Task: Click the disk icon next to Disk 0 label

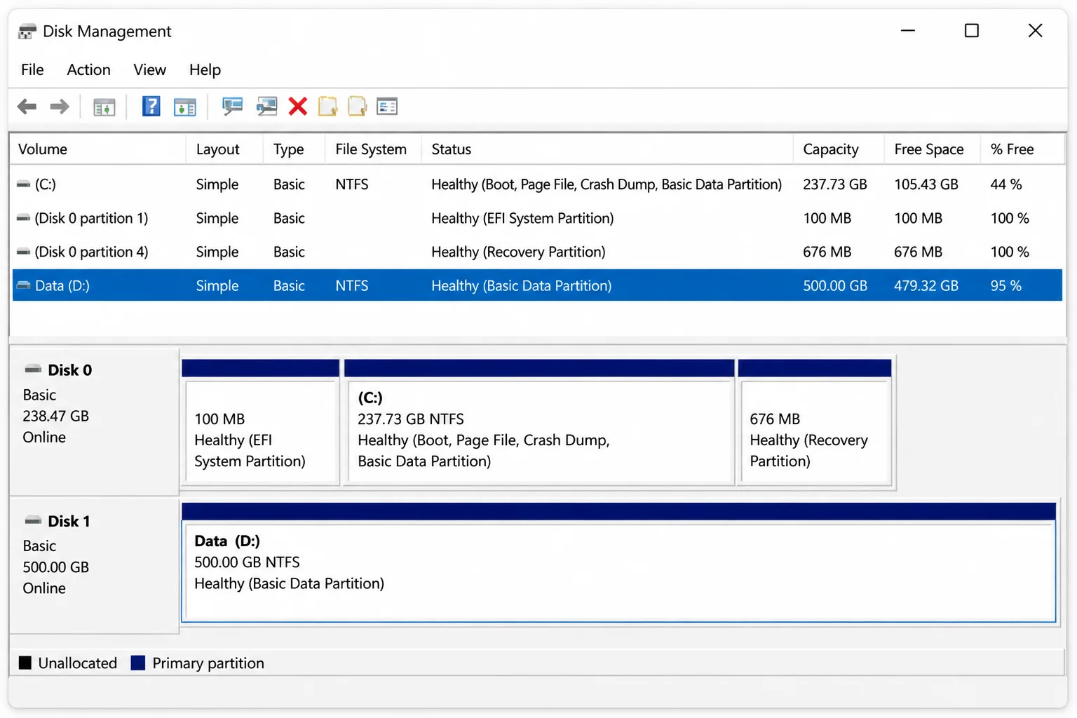Action: [x=33, y=369]
